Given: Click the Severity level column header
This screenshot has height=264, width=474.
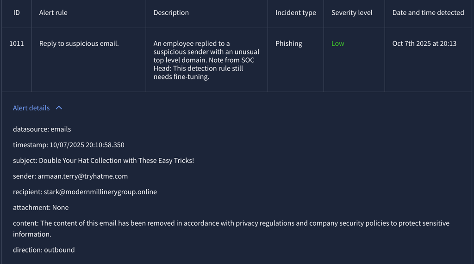Looking at the screenshot, I should point(351,13).
